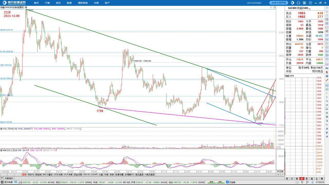Screen dimensions: 329x185
Task: Switch to the 值 tab
Action: tap(312, 179)
